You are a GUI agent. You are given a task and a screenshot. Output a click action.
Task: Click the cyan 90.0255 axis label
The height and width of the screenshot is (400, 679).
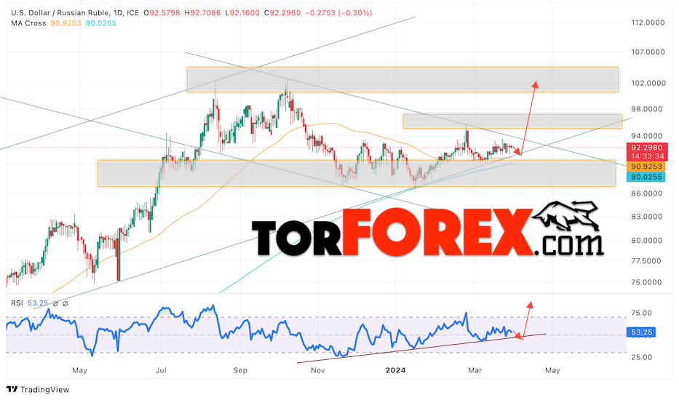click(x=646, y=177)
